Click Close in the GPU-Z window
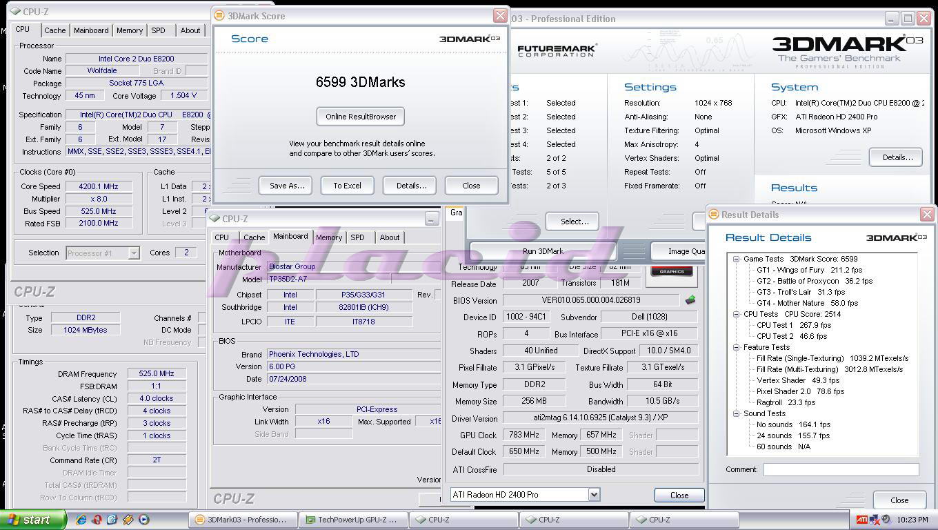The height and width of the screenshot is (530, 938). coord(679,495)
